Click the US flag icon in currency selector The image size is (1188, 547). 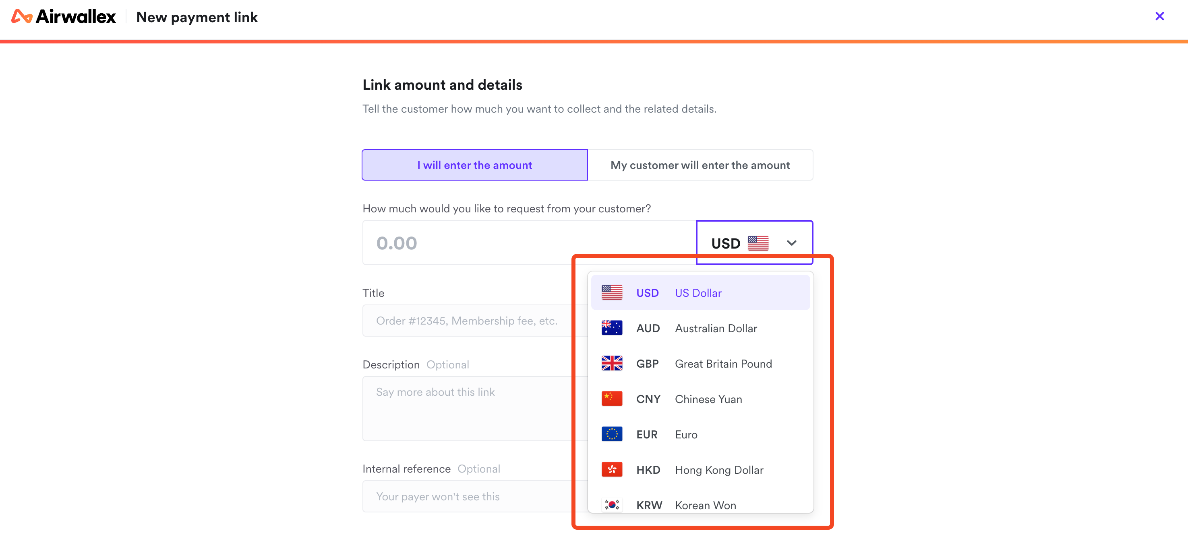click(x=758, y=243)
